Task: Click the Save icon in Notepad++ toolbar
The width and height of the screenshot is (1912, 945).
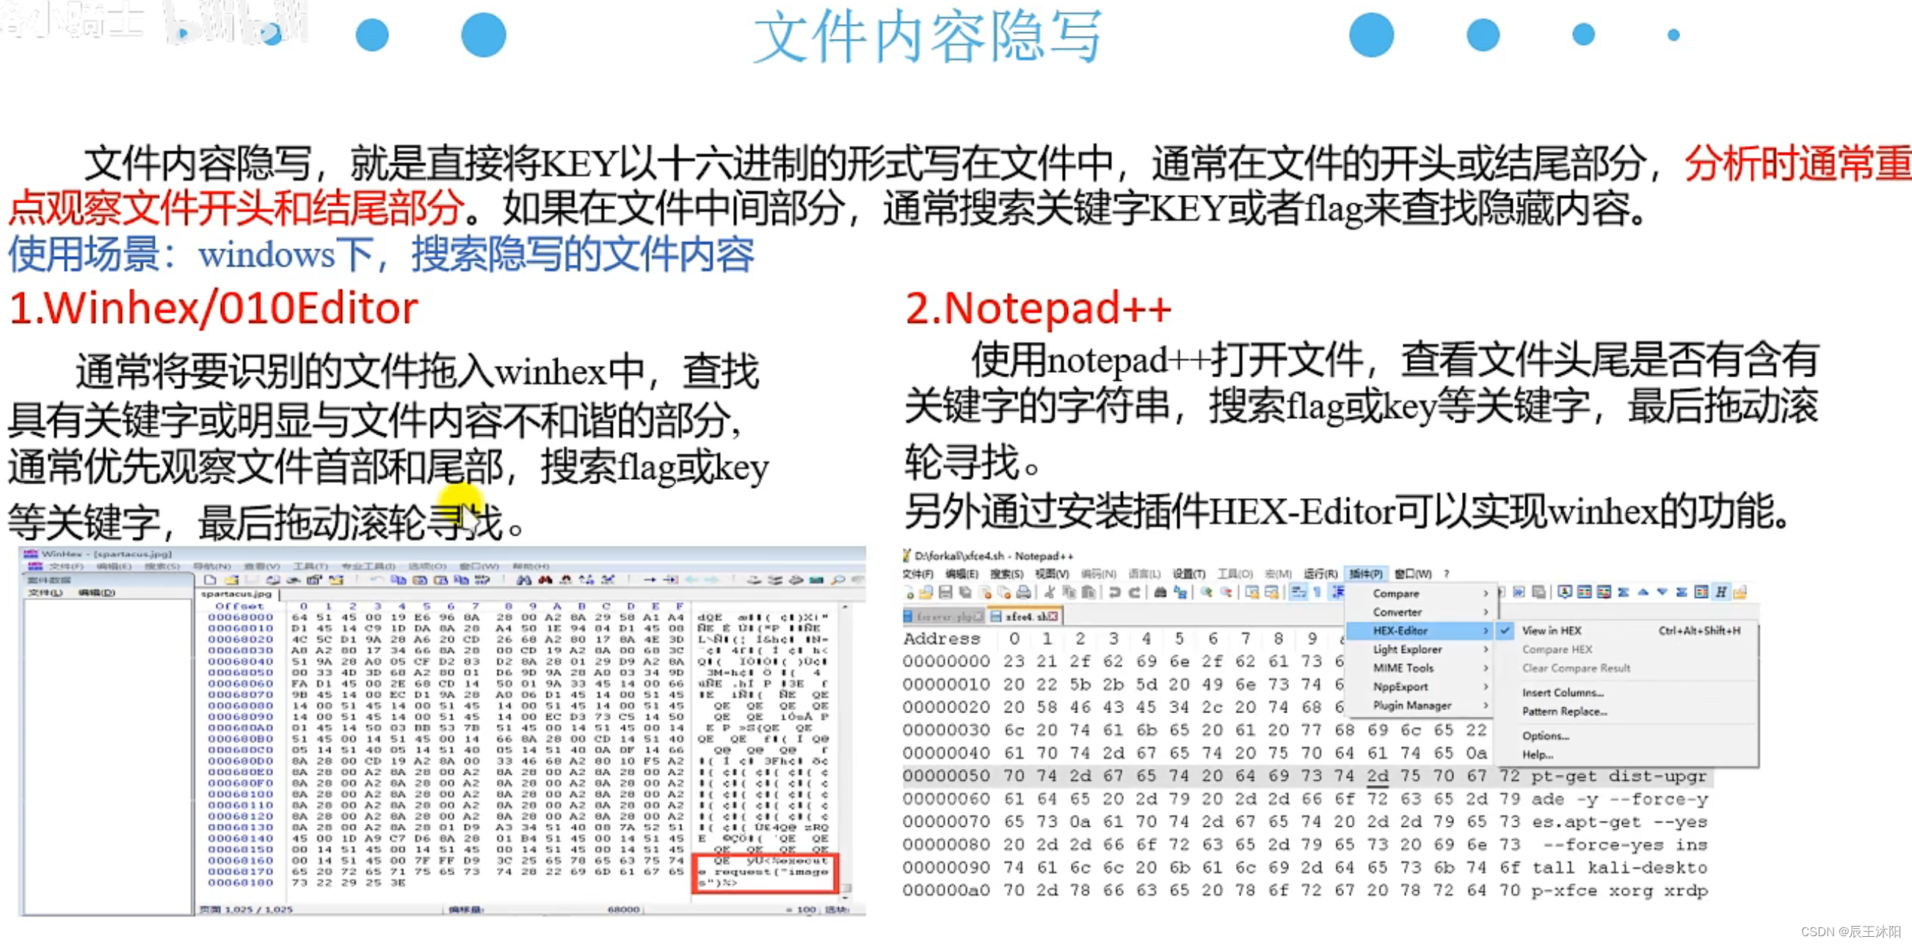Action: (945, 593)
